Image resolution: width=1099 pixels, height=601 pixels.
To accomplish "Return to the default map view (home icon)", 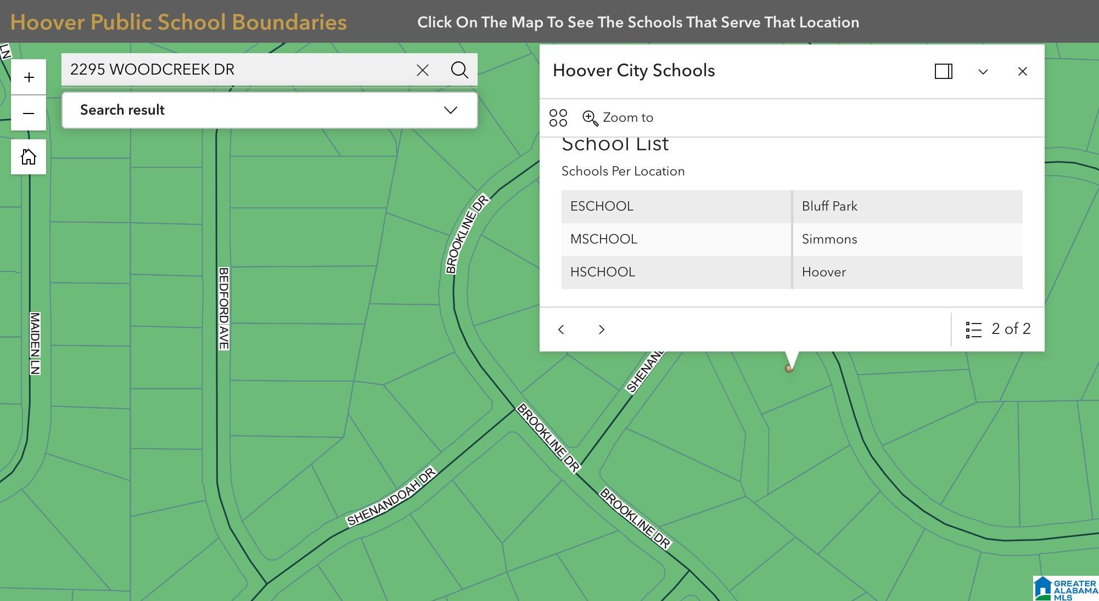I will tap(29, 157).
